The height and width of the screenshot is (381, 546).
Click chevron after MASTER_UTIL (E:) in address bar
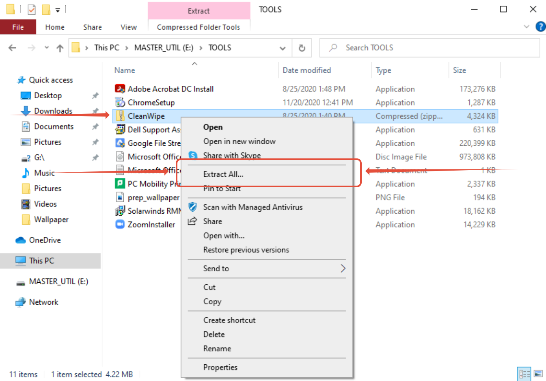[x=201, y=48]
